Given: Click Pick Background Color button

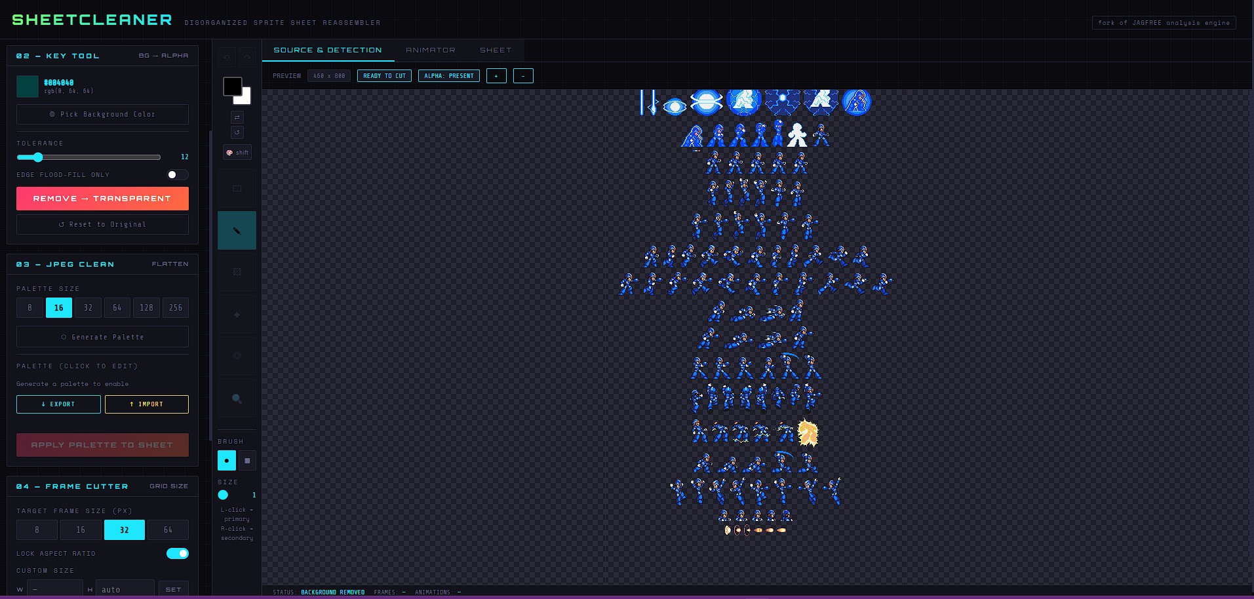Looking at the screenshot, I should pos(102,114).
